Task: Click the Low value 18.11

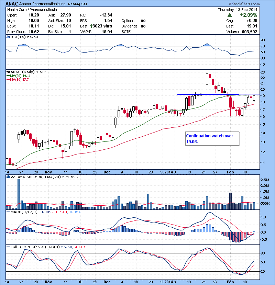Action: [x=34, y=26]
